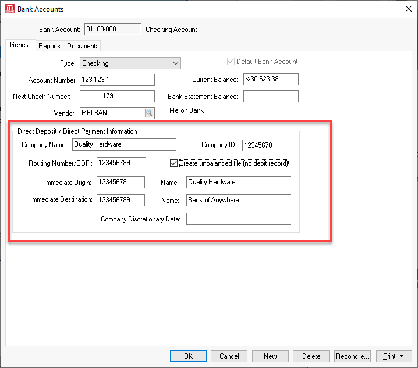Open the Type dropdown showing Checking
Image resolution: width=418 pixels, height=368 pixels.
[x=130, y=63]
